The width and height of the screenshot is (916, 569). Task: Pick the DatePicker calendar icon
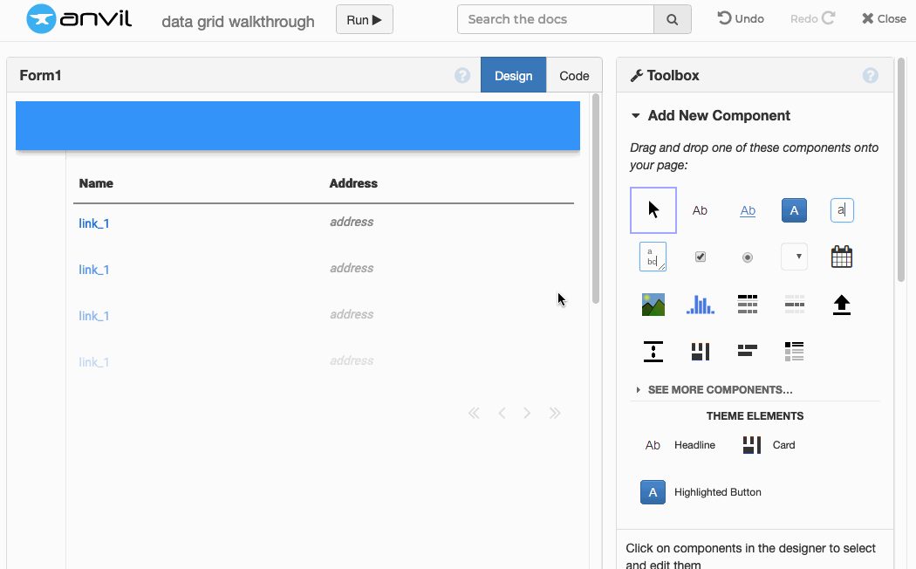point(842,257)
